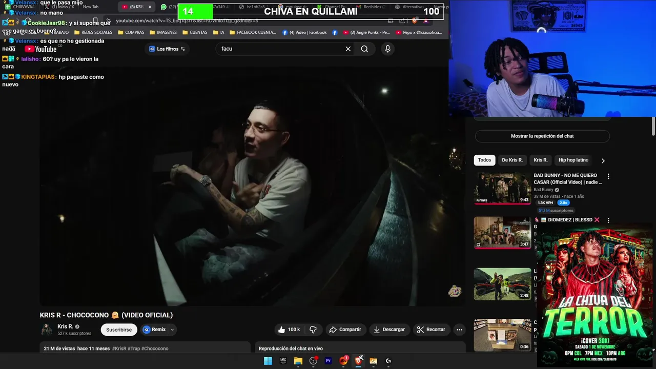
Task: Open Kris R. channel name link
Action: (x=65, y=326)
